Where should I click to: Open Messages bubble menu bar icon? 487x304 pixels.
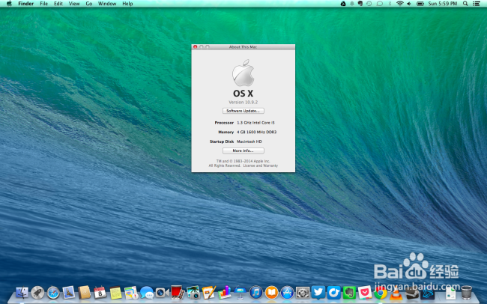pyautogui.click(x=379, y=4)
